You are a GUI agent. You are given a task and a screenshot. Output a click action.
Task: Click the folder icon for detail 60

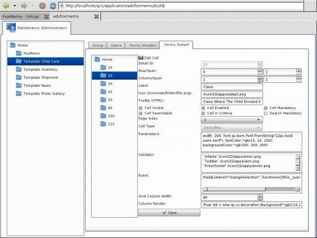click(x=104, y=108)
